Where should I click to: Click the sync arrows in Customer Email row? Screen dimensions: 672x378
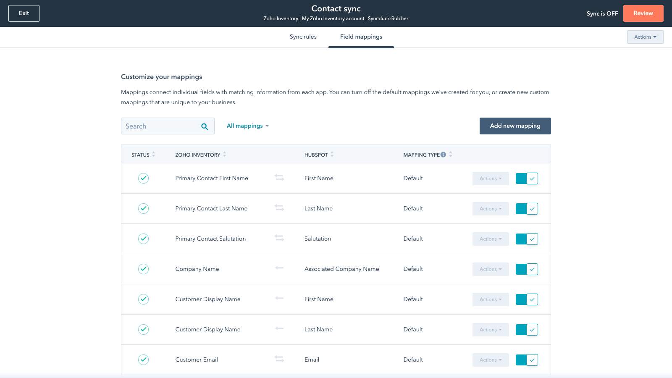(x=279, y=359)
